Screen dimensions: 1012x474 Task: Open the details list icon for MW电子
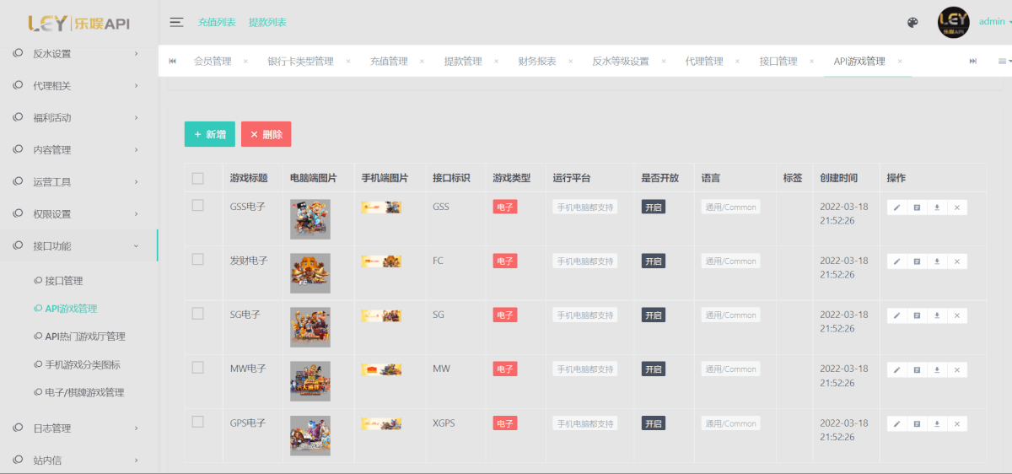tap(917, 369)
